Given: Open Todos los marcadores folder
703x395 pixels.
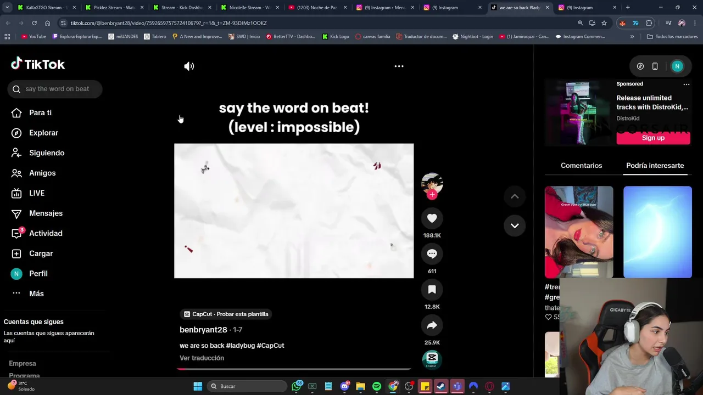Looking at the screenshot, I should click(672, 37).
